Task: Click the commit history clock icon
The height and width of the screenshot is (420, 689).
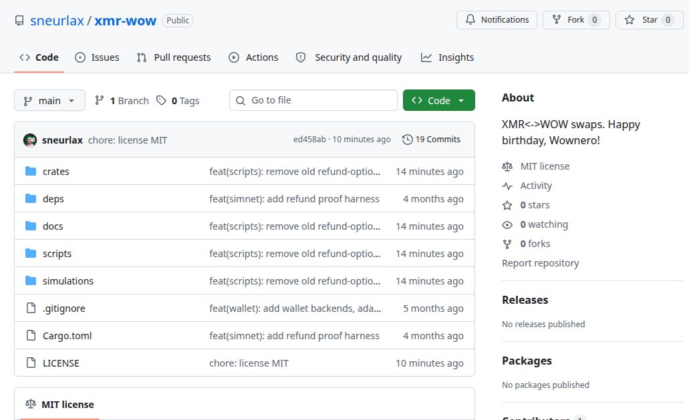Action: pos(408,140)
